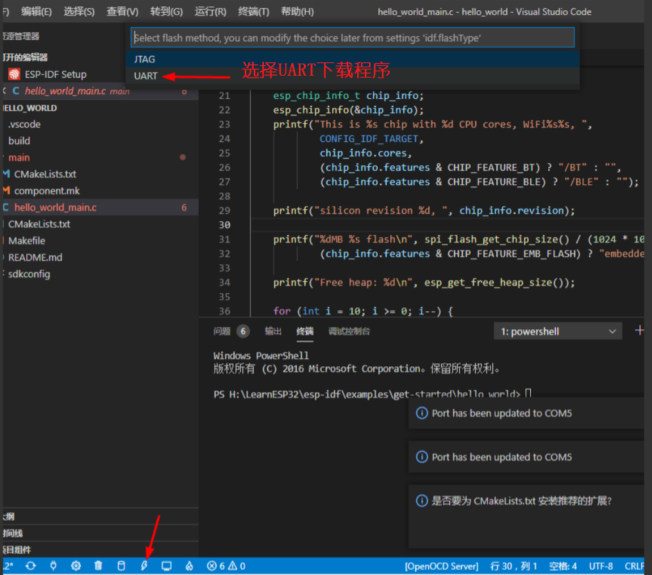
Task: Change indentation via 空格: 4
Action: pos(563,566)
